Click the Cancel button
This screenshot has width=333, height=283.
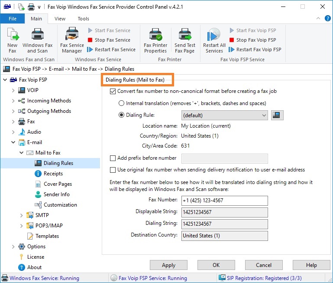[x=264, y=265]
